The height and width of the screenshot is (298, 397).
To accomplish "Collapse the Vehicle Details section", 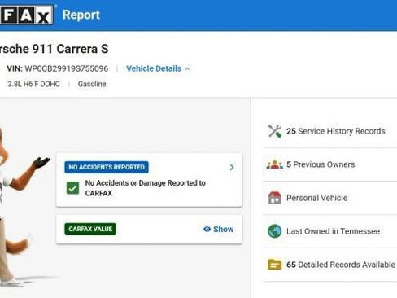I will (x=158, y=68).
